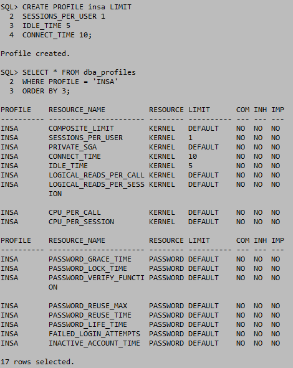
Task: Select the PRIVATE_SGA resource name
Action: 72,147
